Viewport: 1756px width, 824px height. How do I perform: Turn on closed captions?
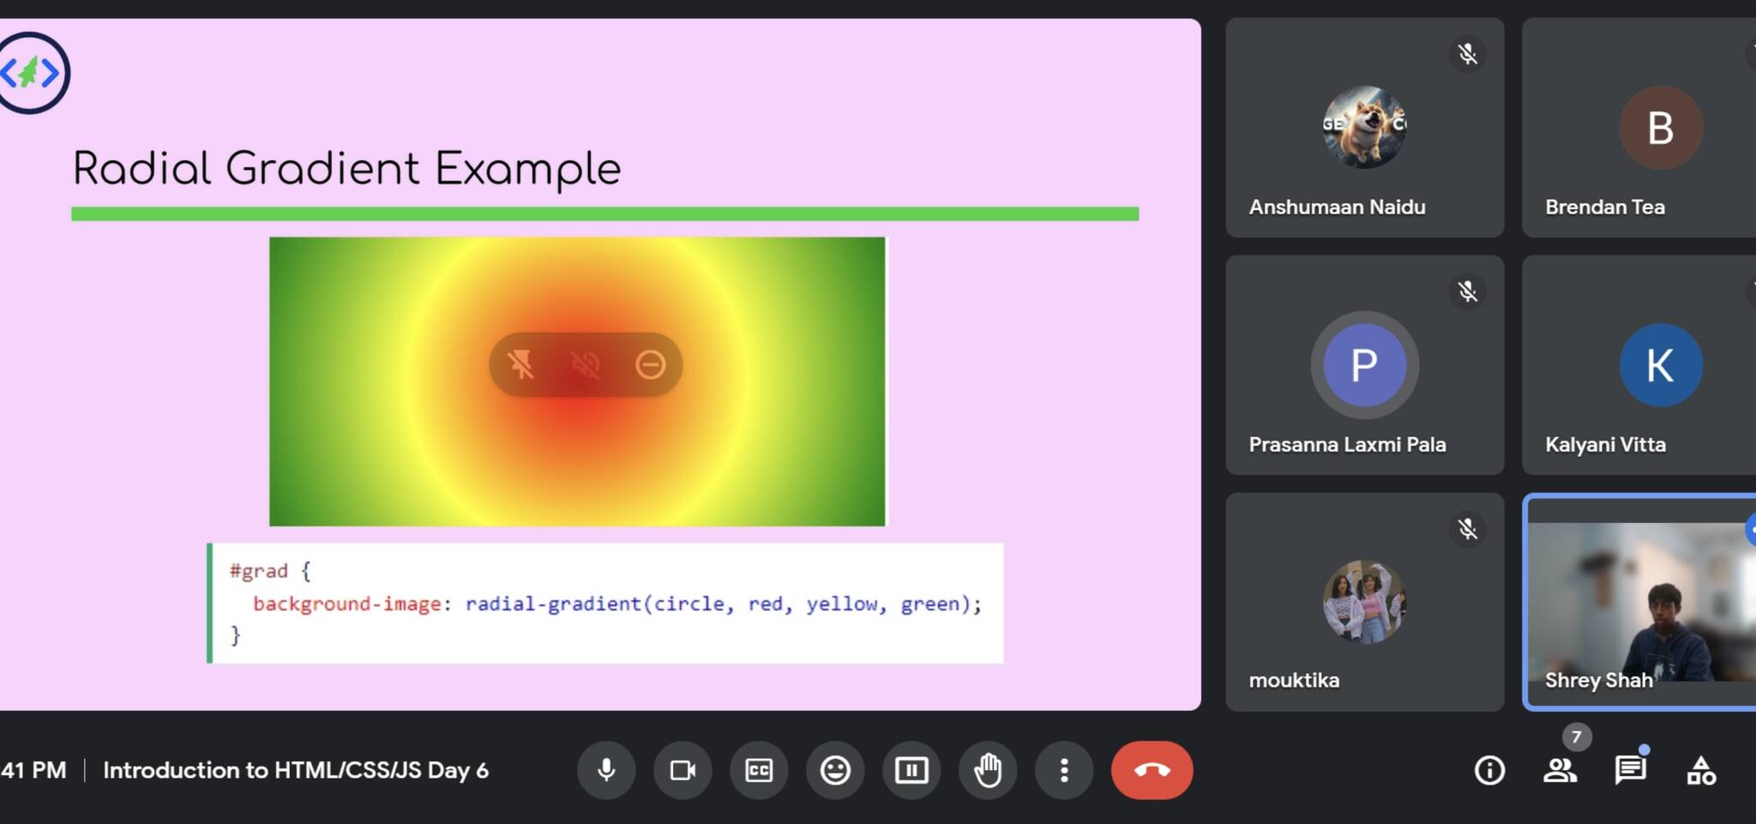(x=759, y=770)
